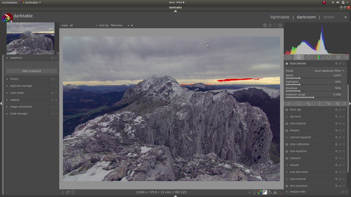This screenshot has height=197, width=351.
Task: Toggle focus peaking indicator
Action: 249,192
